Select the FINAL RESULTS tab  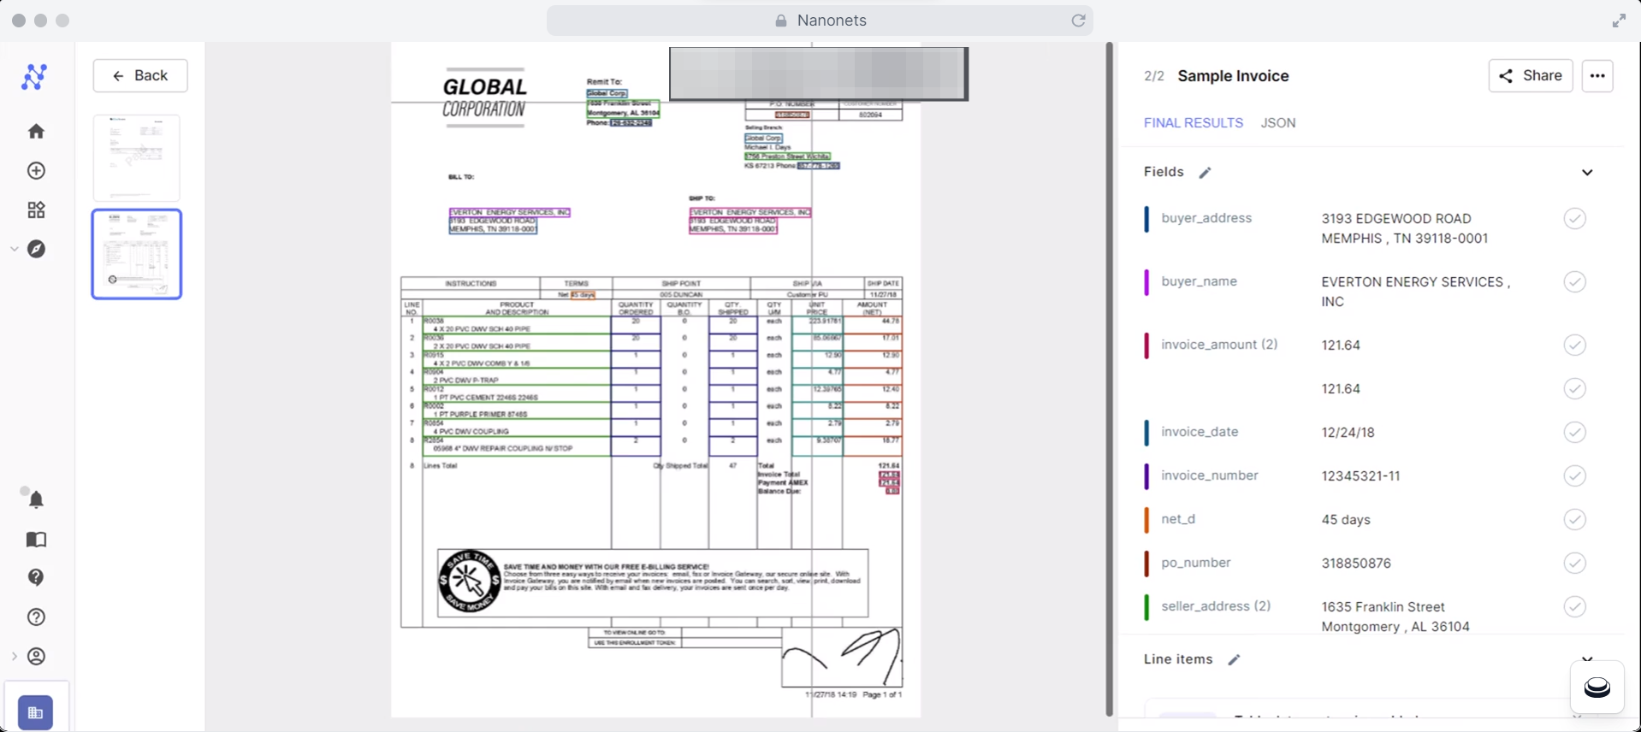click(1193, 123)
